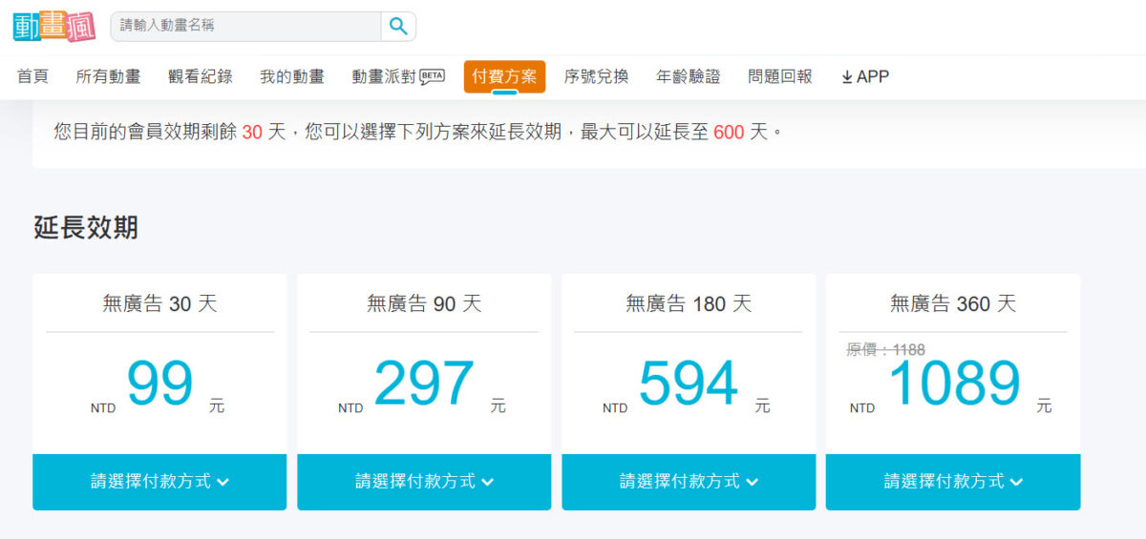Click the 1089 NTD discounted price

coord(953,385)
